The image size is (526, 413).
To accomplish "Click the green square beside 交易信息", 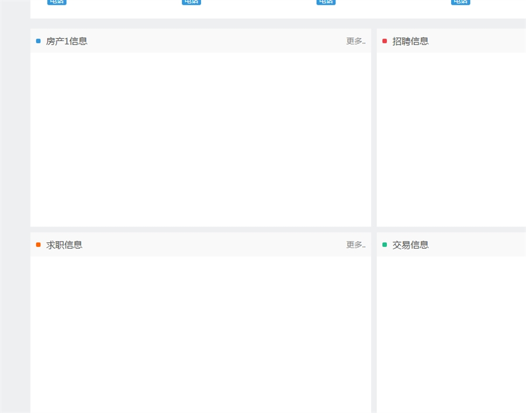I will point(385,245).
